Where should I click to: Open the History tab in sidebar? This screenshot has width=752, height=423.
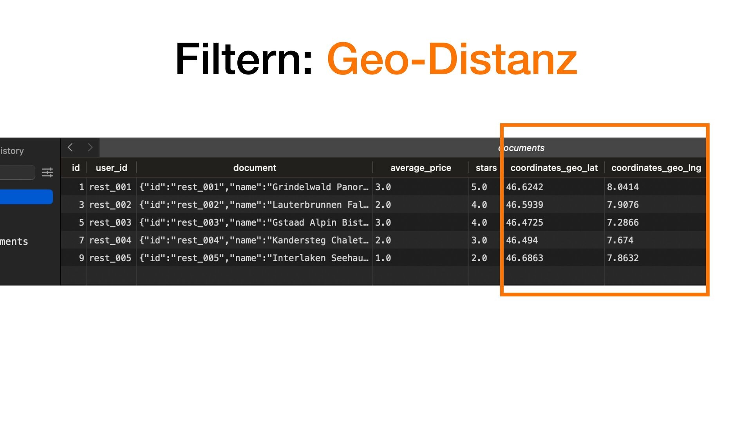tap(12, 151)
